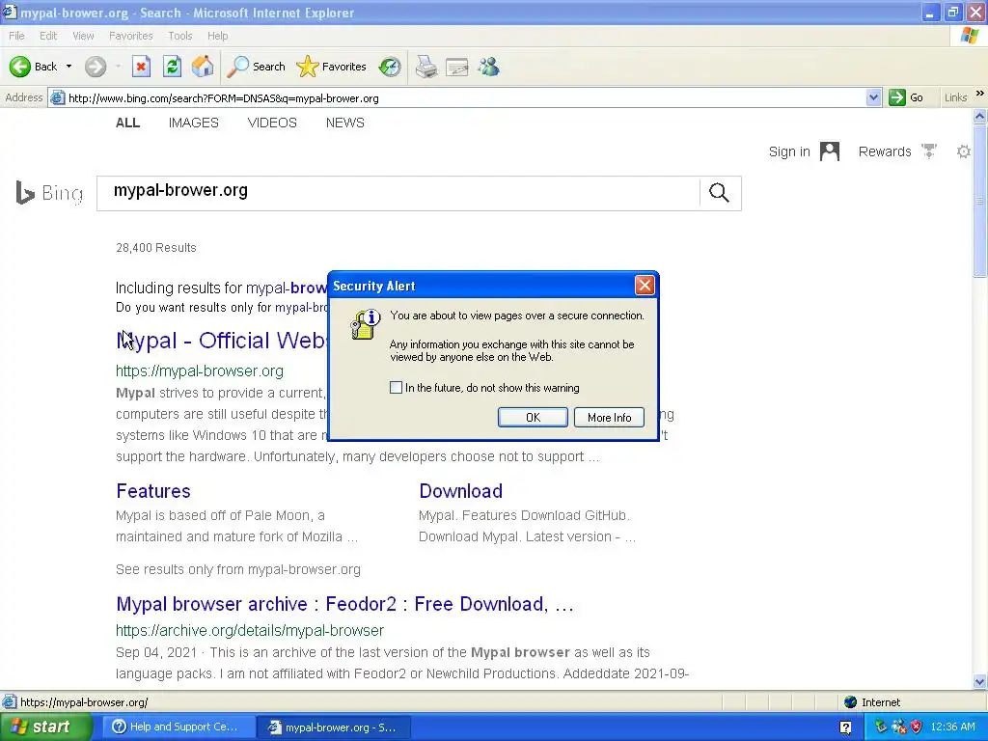Open the Tools menu
The height and width of the screenshot is (741, 988).
180,36
